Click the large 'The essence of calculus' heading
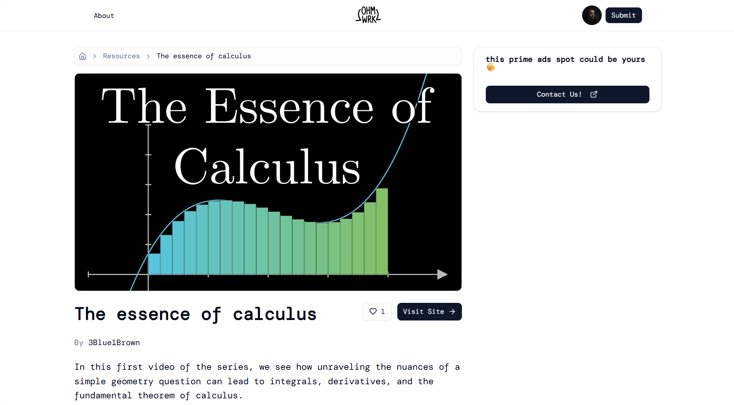734x405 pixels. [x=195, y=314]
